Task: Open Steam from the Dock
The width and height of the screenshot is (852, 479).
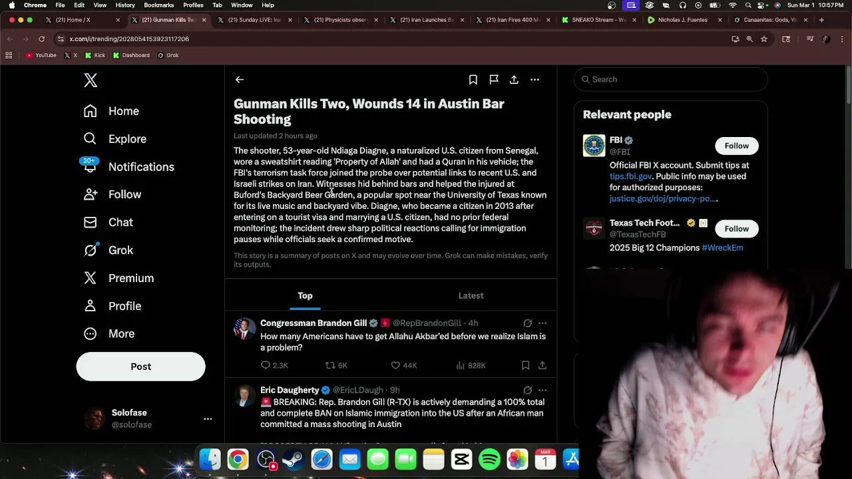Action: [294, 460]
